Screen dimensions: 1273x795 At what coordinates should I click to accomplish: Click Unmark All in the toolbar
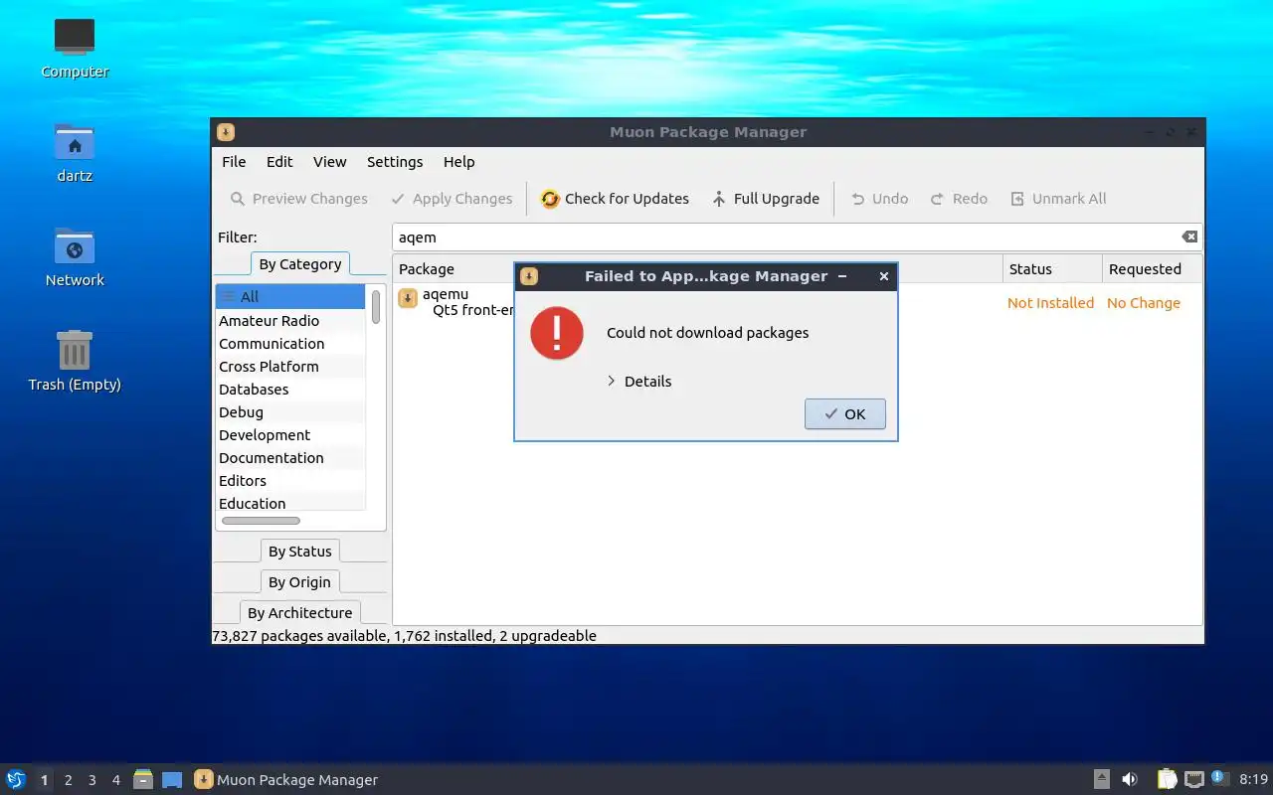tap(1058, 199)
